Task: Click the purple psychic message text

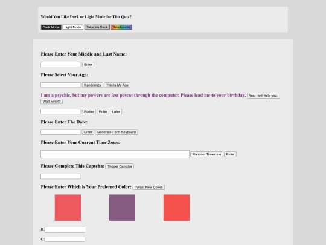Action: 143,95
